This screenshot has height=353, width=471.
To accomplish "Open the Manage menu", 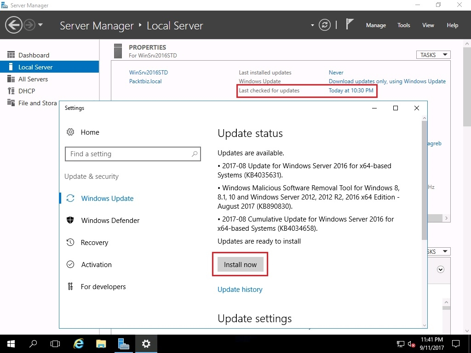I will [376, 25].
